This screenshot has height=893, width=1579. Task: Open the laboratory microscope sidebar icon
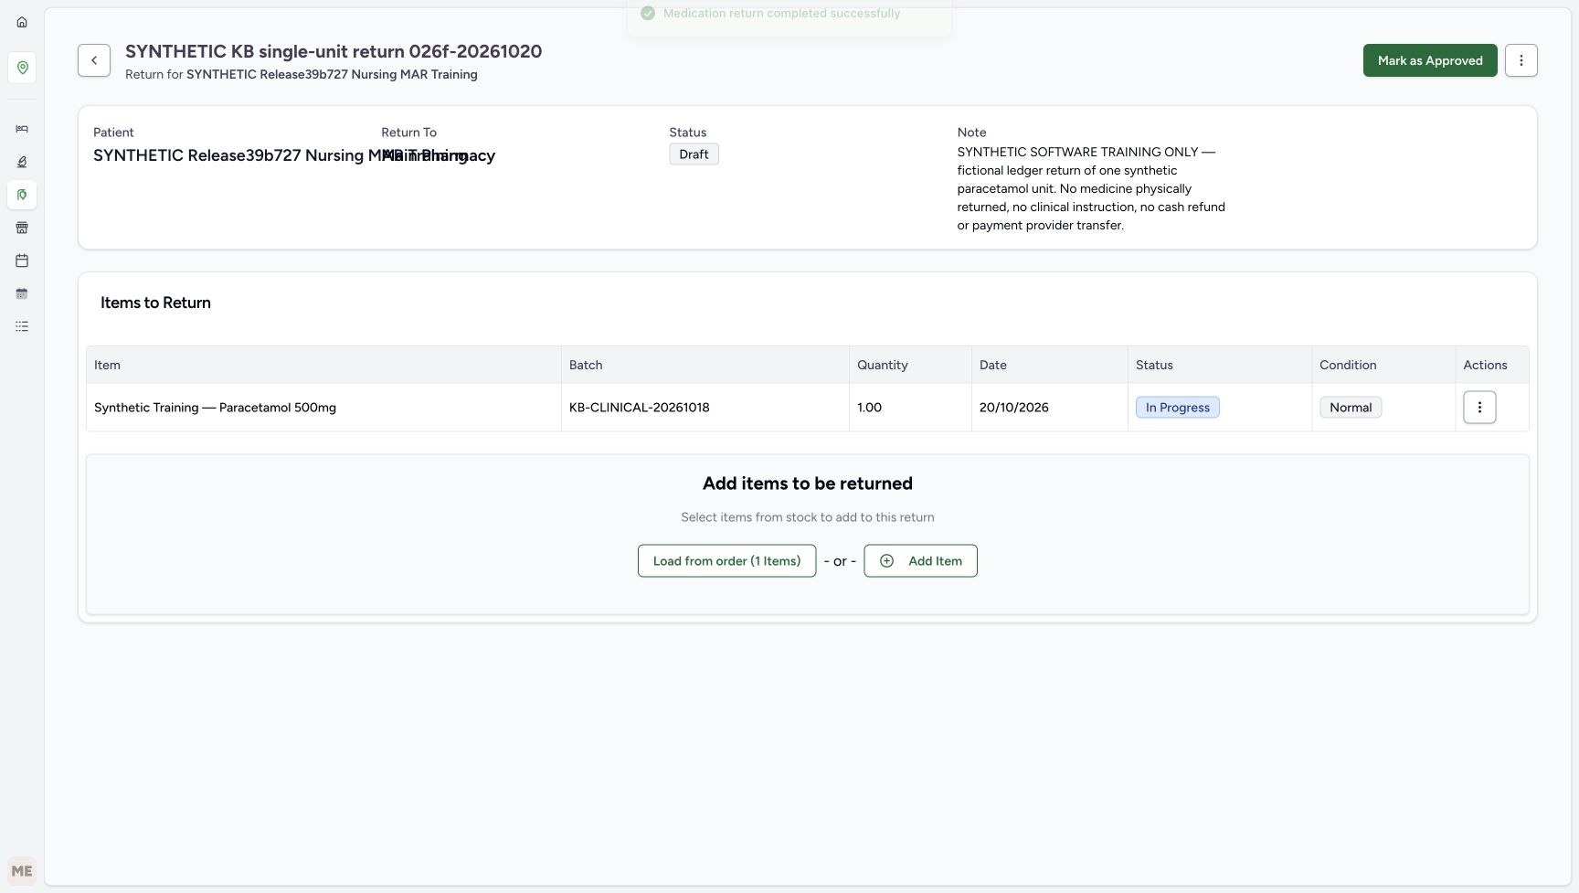click(22, 162)
